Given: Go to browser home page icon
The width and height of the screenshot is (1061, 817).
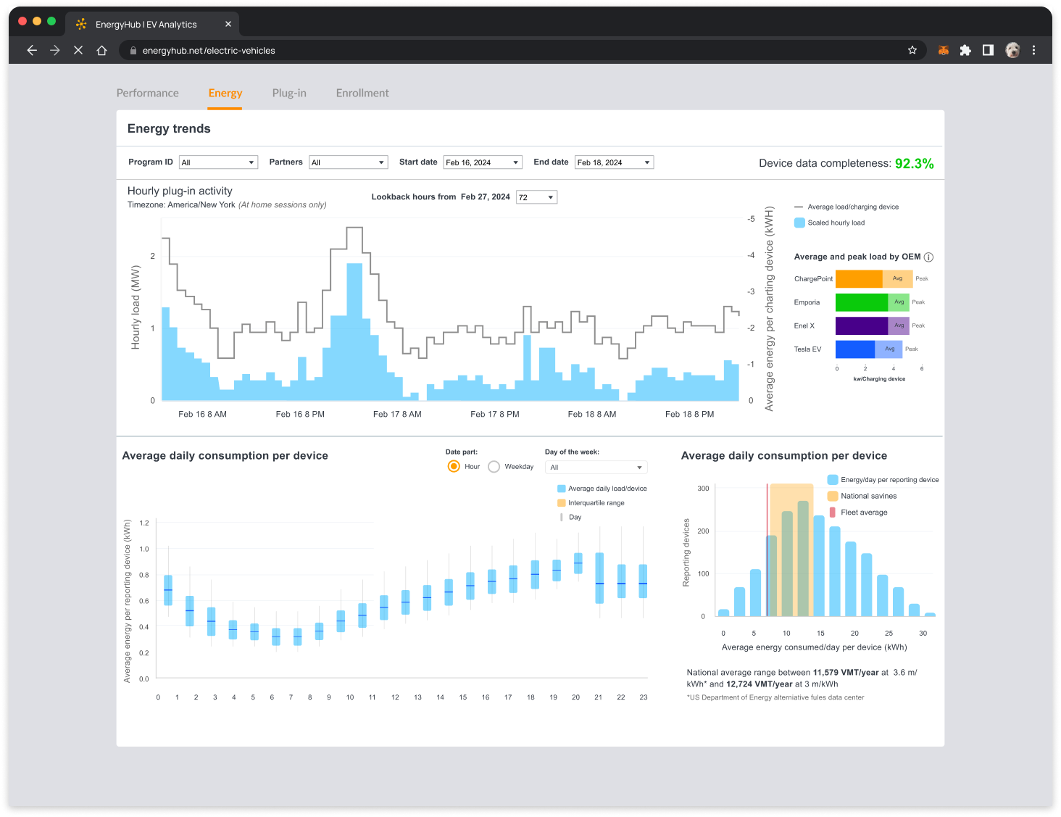Looking at the screenshot, I should (102, 50).
